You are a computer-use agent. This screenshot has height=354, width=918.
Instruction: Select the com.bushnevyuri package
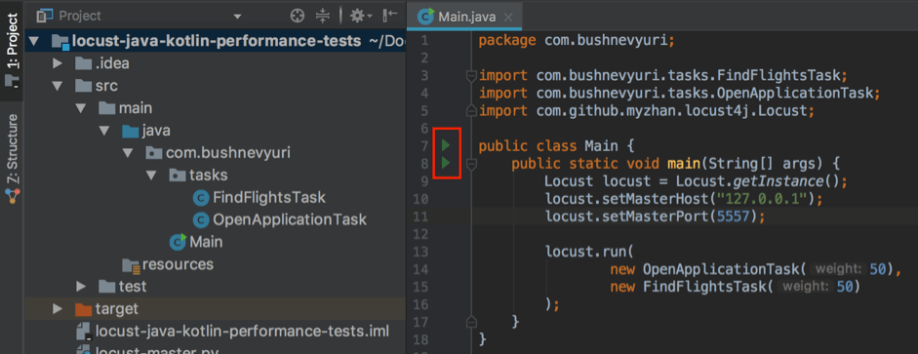pos(228,153)
